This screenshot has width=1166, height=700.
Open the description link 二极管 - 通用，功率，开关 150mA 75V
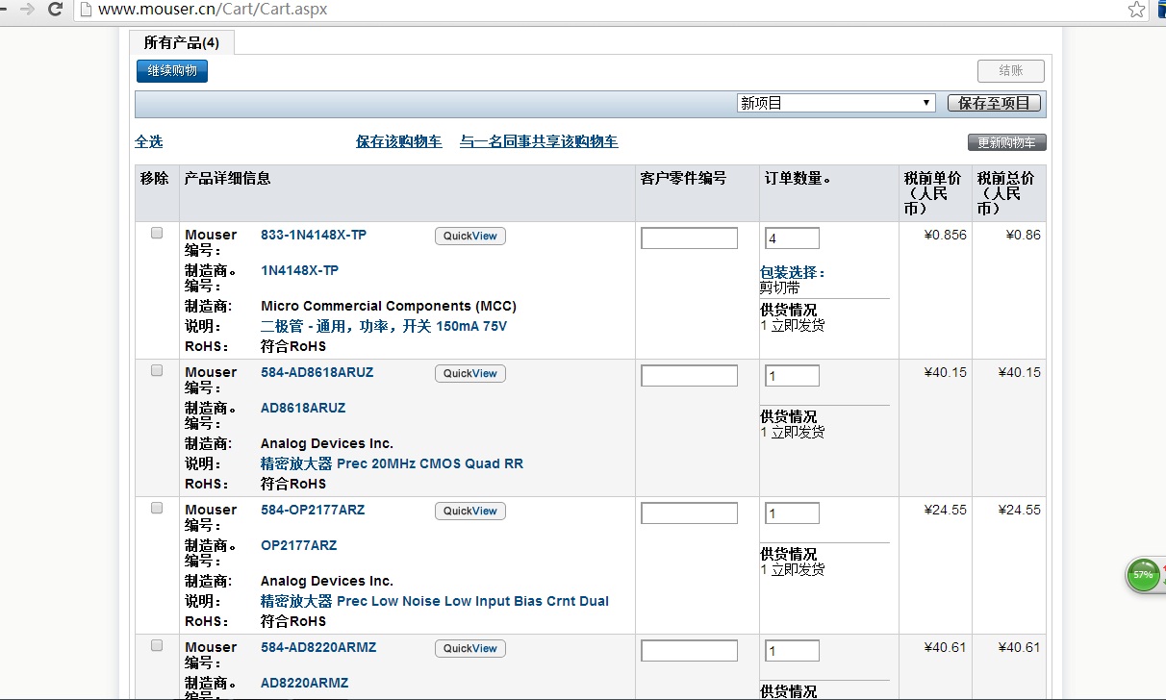[384, 326]
